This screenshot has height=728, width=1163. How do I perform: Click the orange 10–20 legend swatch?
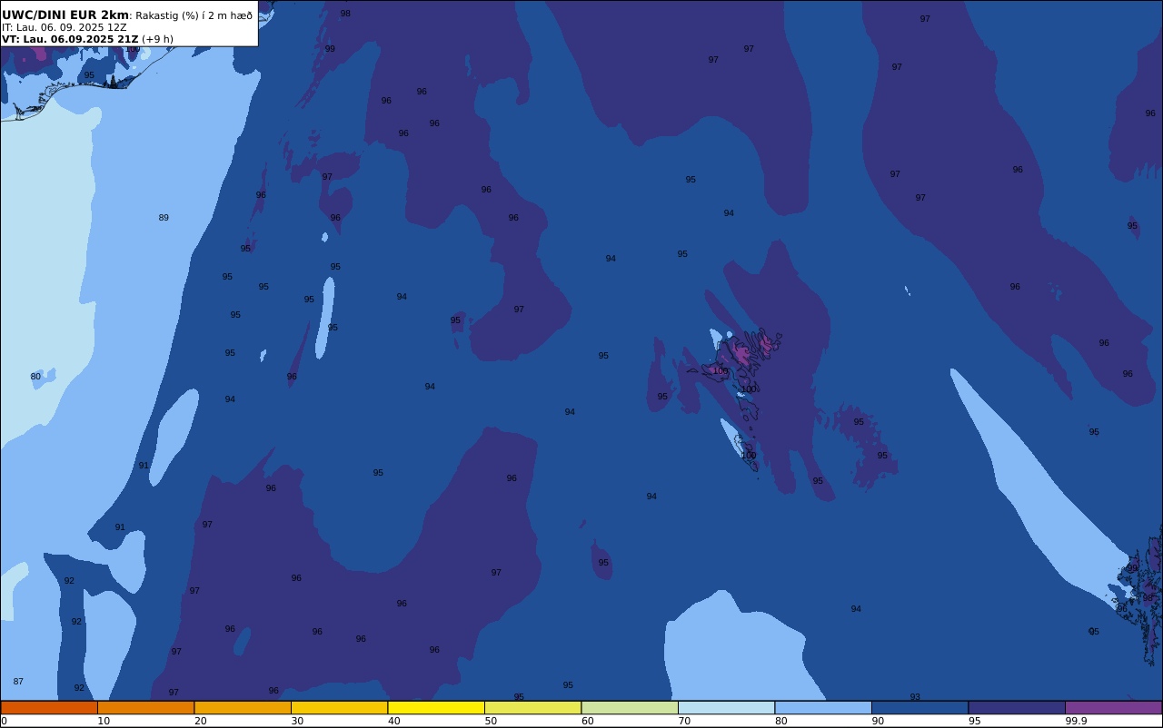(x=145, y=707)
